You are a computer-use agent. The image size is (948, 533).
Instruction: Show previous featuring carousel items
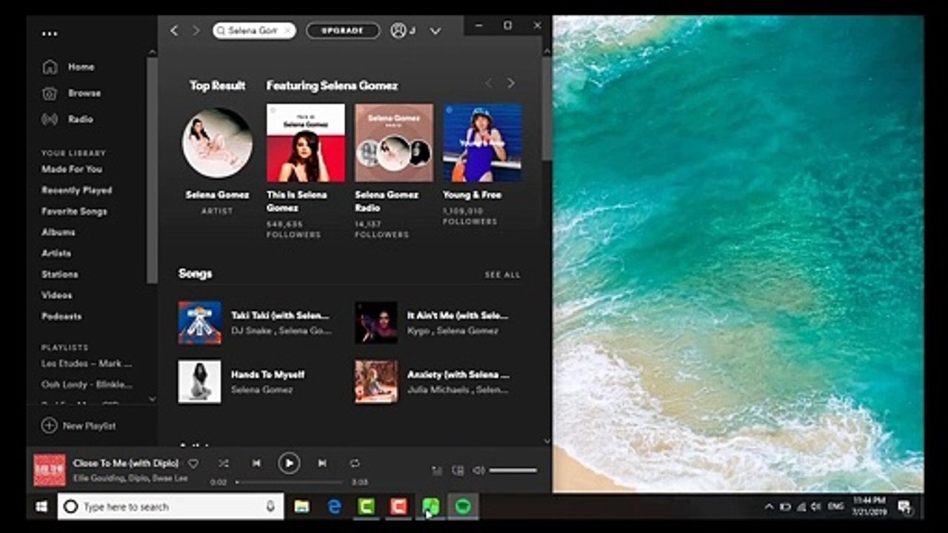[489, 84]
